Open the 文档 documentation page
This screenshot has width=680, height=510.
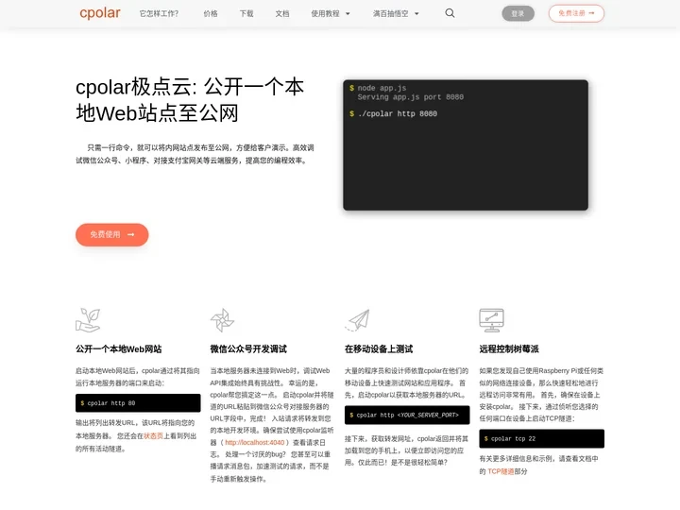tap(282, 13)
